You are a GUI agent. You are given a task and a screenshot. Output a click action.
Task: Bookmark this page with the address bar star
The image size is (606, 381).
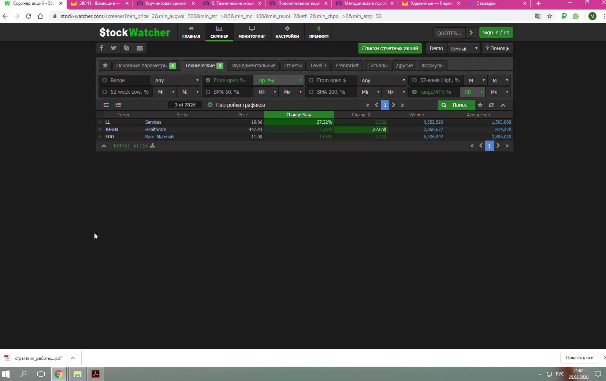click(550, 16)
